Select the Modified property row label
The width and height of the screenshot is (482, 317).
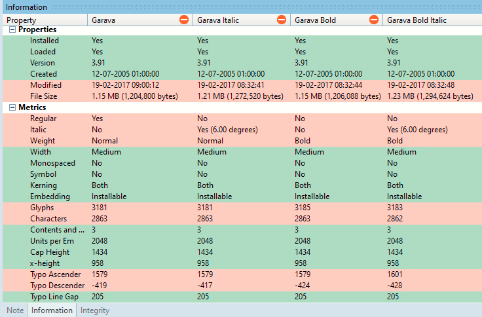pyautogui.click(x=46, y=85)
